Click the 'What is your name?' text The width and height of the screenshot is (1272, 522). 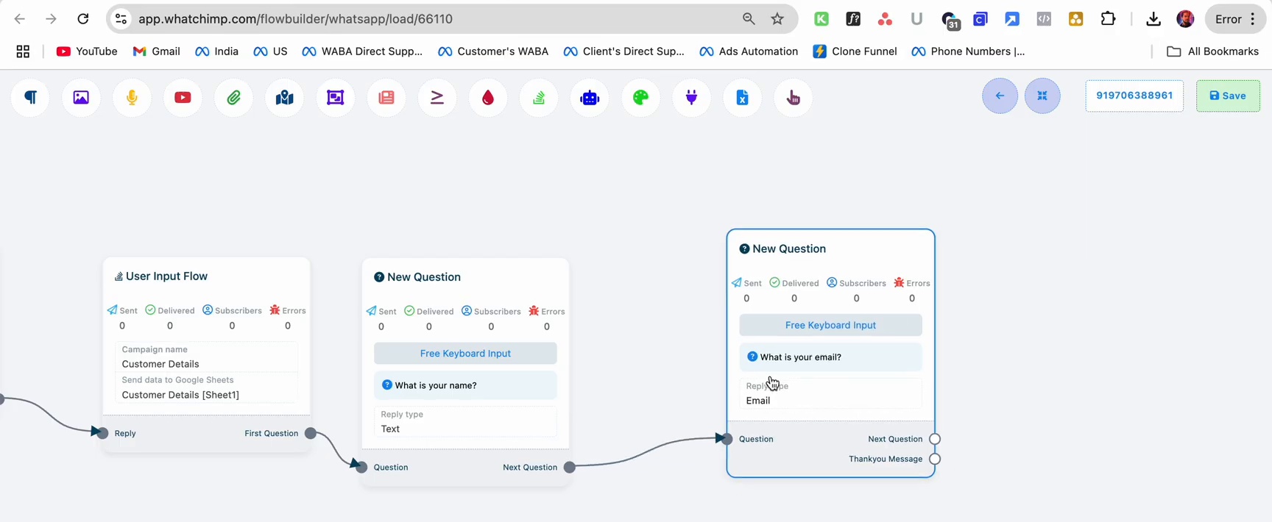pyautogui.click(x=436, y=385)
